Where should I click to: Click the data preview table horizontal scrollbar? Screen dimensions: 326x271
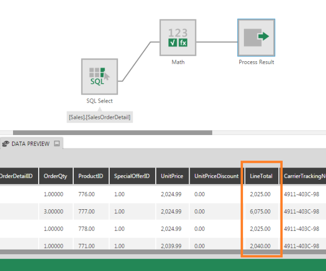pos(157,252)
